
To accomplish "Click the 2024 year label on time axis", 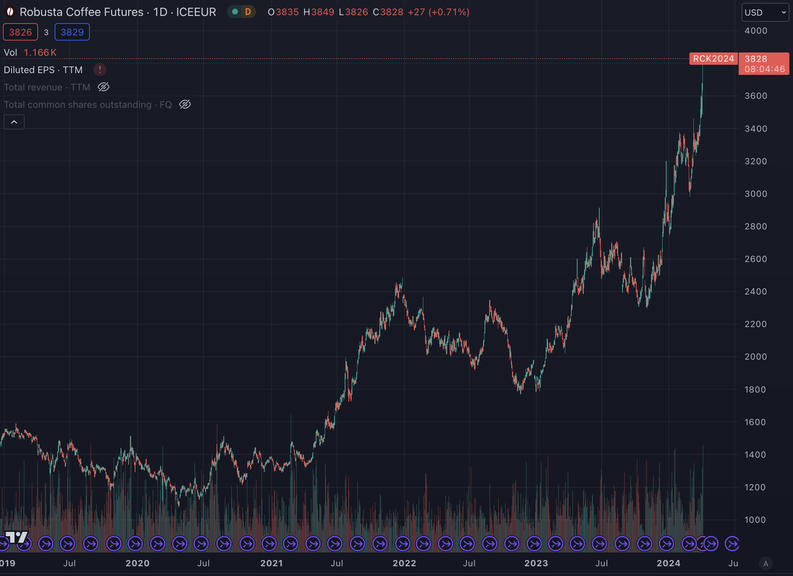I will [669, 563].
